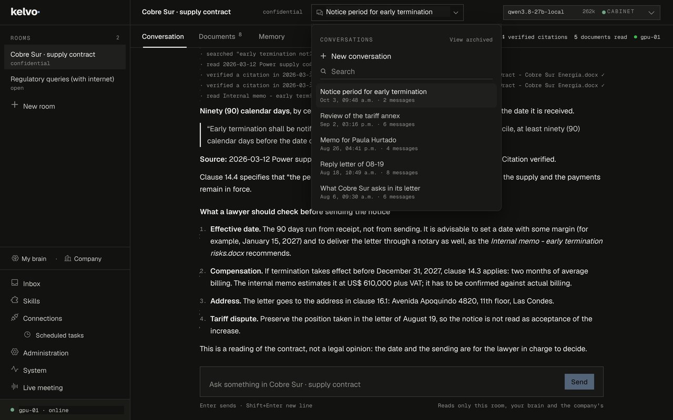Open Regulatory queries (with internet) room
The width and height of the screenshot is (673, 420).
pyautogui.click(x=65, y=82)
